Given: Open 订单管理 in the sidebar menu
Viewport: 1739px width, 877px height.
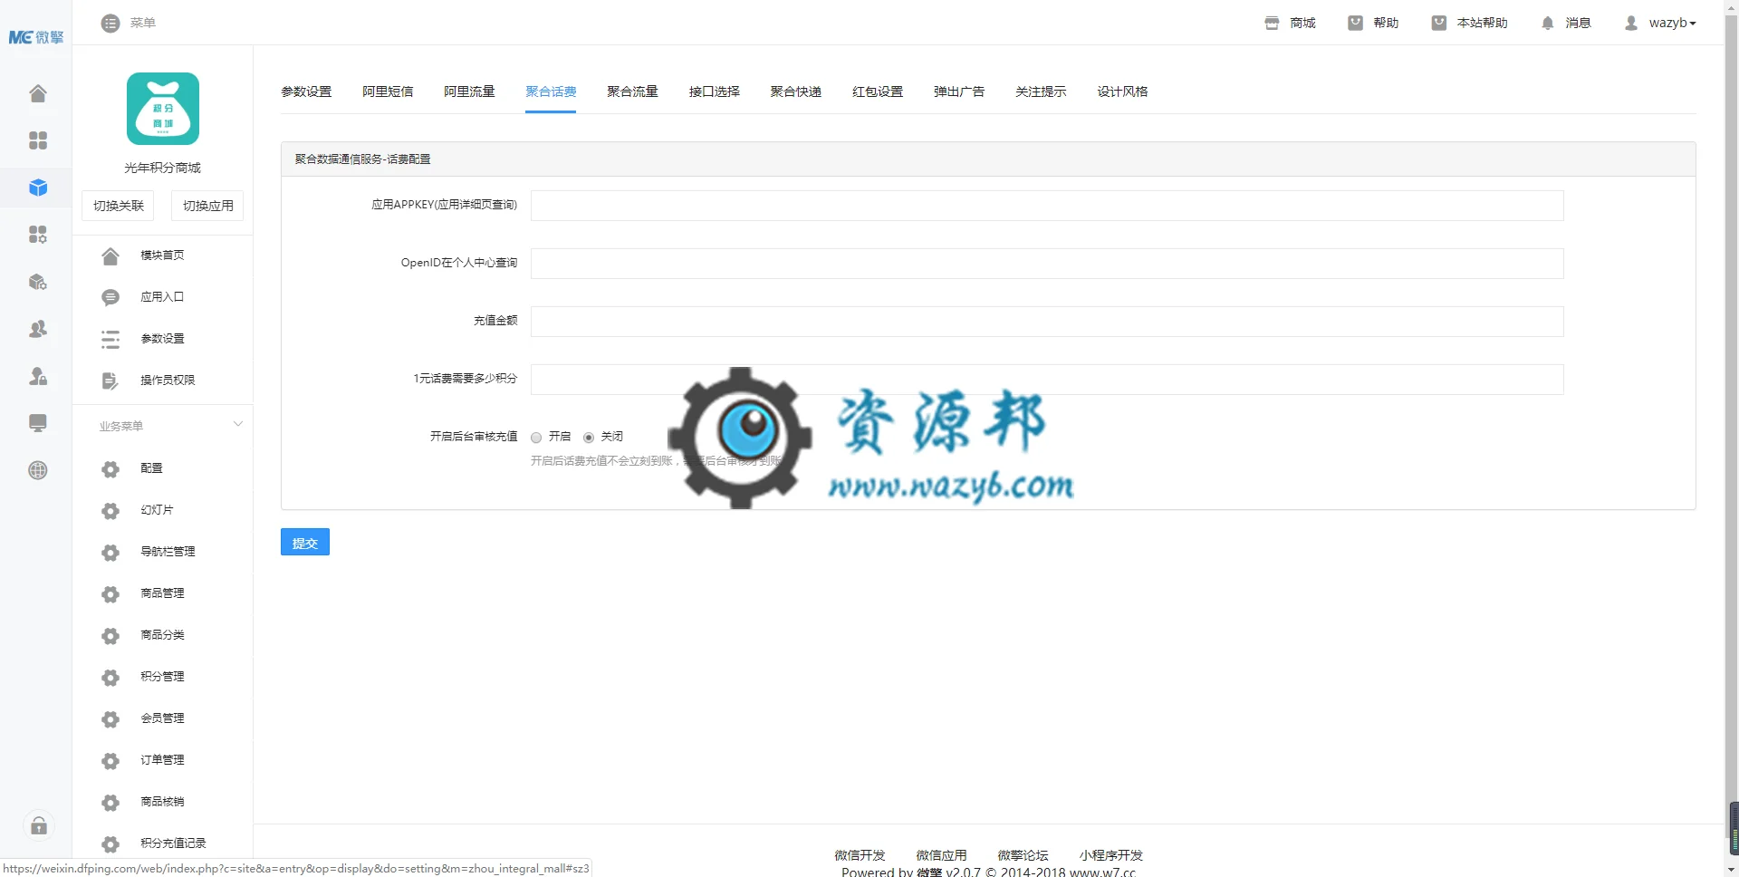Looking at the screenshot, I should click(x=162, y=760).
